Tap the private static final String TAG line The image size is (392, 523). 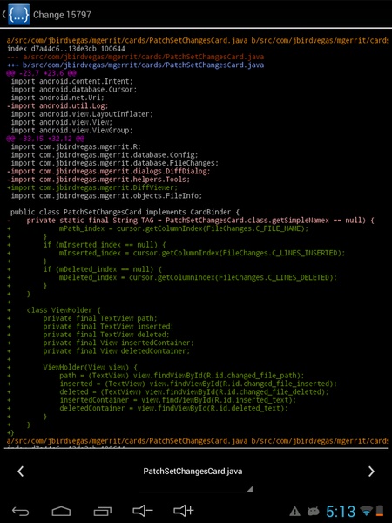click(191, 221)
